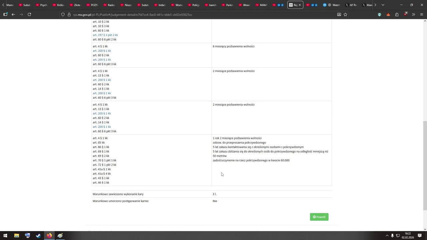Click the 'Nie' value for umorzono postępowanie

point(215,201)
